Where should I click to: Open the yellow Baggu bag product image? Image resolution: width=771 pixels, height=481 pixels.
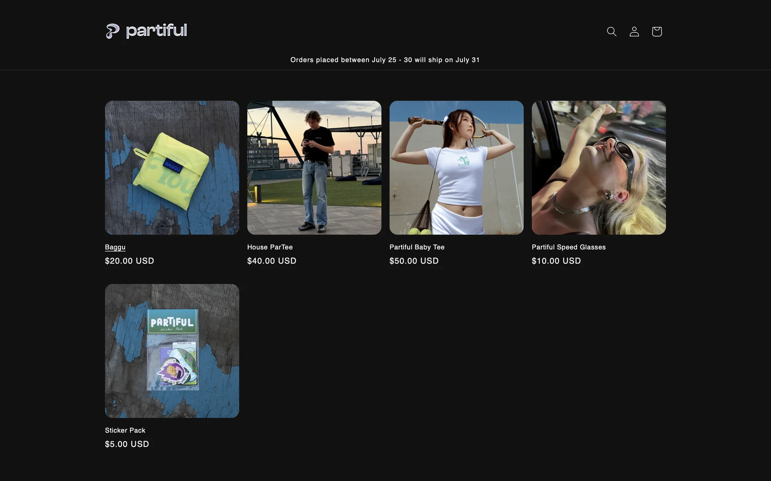click(x=172, y=168)
